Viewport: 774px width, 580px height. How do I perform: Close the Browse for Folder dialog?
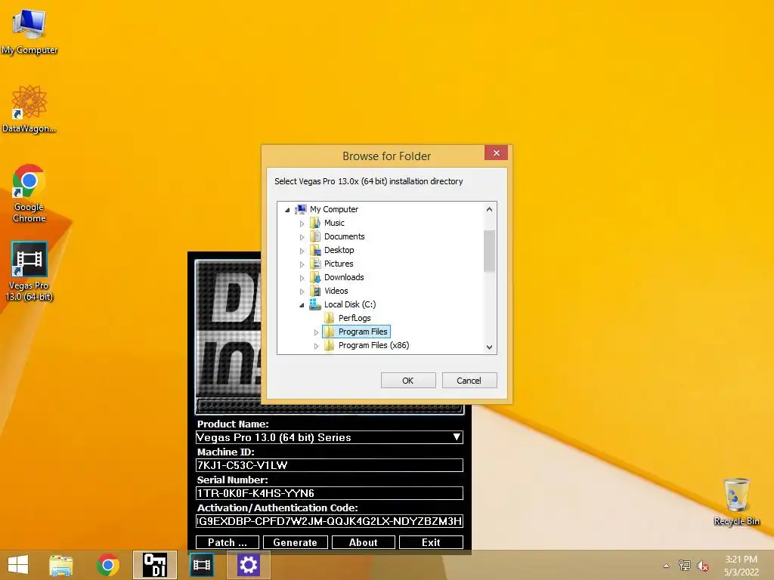(x=496, y=153)
